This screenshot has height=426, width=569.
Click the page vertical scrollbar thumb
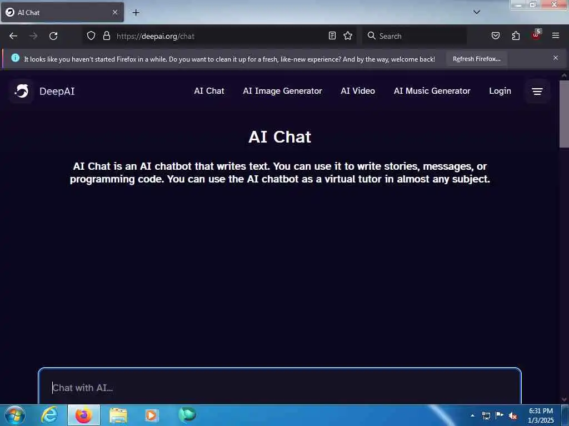tap(564, 114)
